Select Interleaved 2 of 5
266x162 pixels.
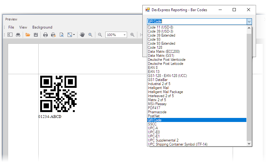197,96
